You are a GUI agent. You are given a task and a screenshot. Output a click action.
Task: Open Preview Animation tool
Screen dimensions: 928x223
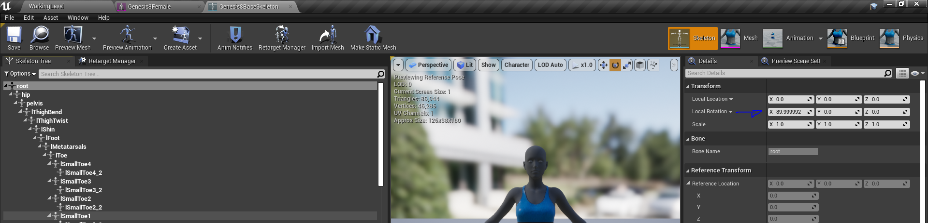(127, 38)
